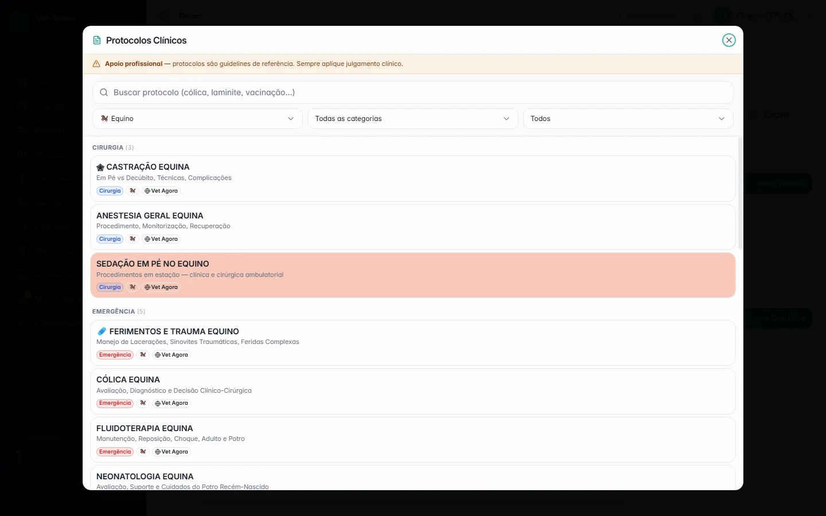
Task: Click Vet Agora tag on SEDAÇÃO EM PÉ card
Action: coord(161,287)
